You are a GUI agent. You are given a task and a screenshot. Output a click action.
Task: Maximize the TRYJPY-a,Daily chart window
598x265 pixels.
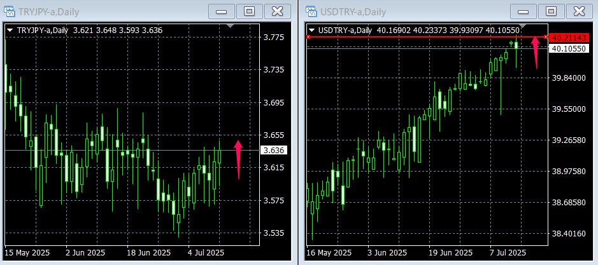[249, 11]
